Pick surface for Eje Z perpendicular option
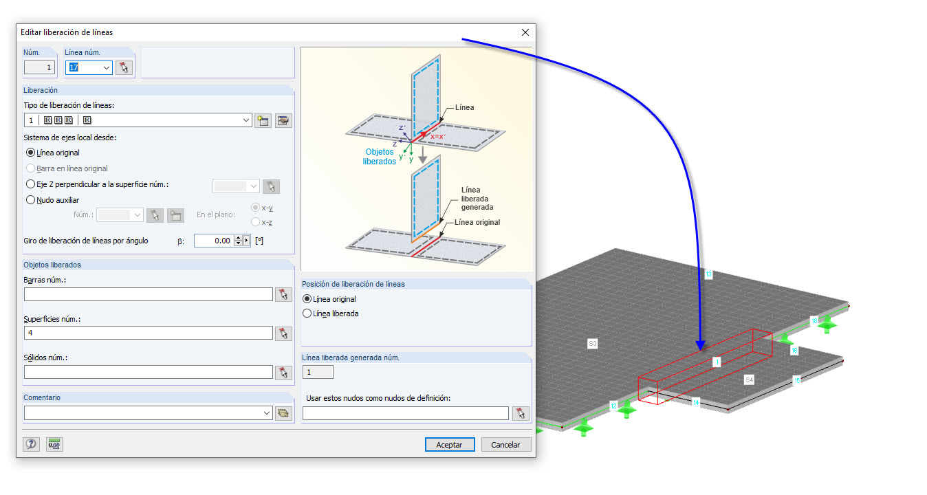 tap(271, 186)
